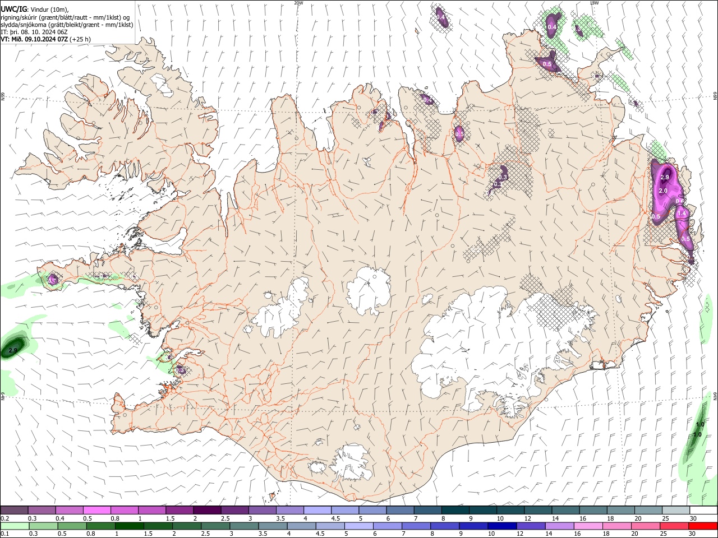Click the 'slydda/snjókoma' legend description line
Screen dimensions: 718x538
coord(67,25)
